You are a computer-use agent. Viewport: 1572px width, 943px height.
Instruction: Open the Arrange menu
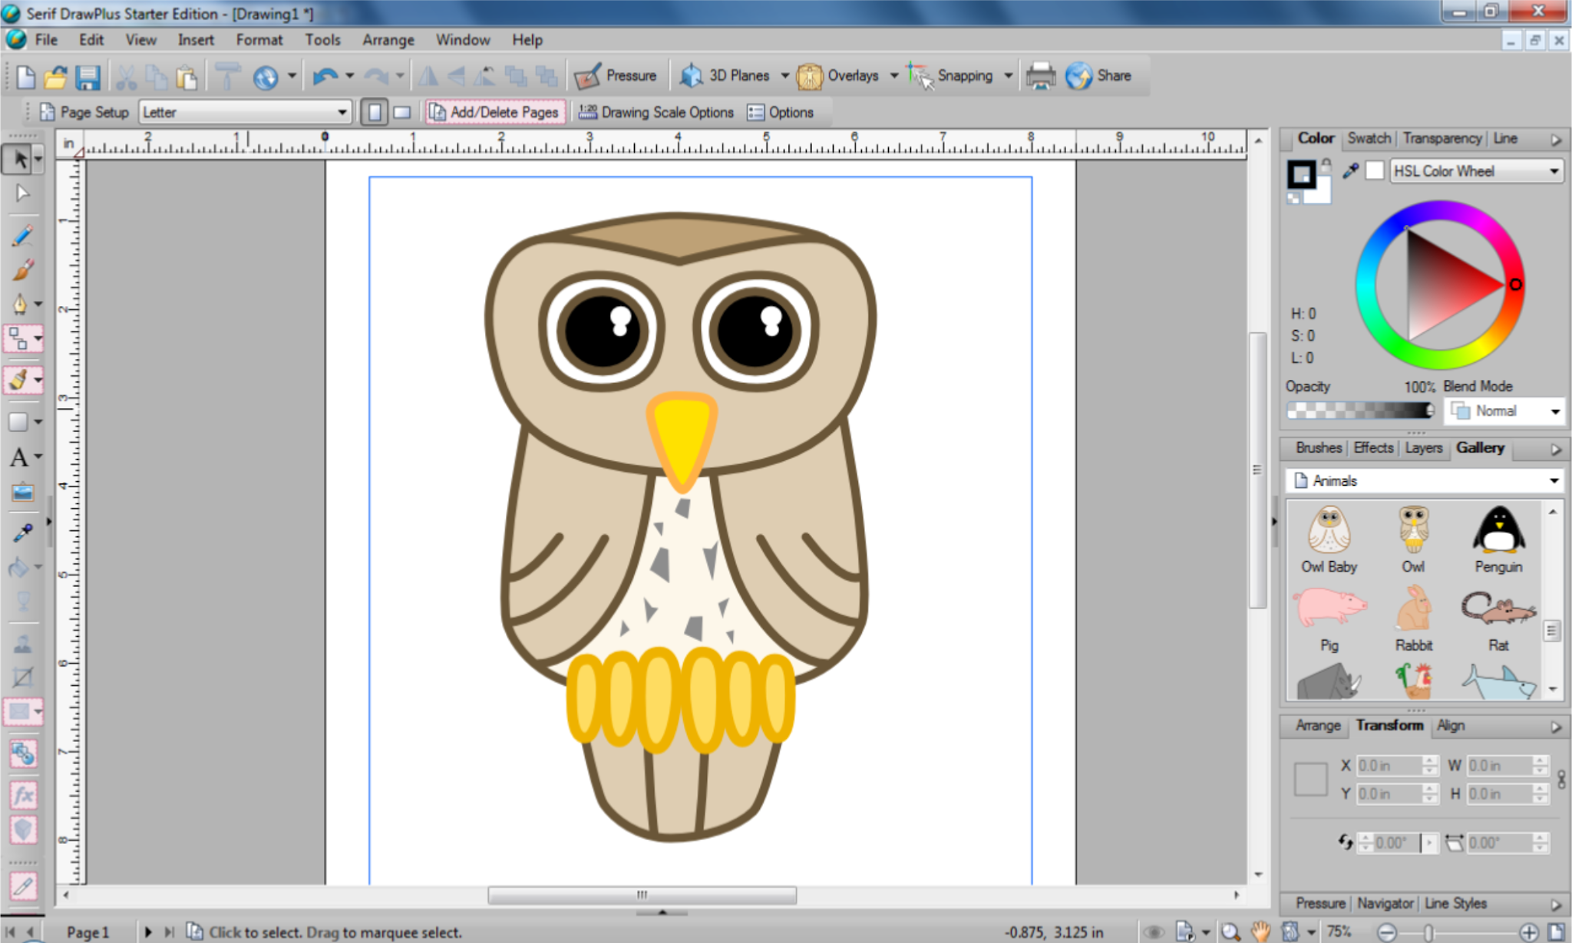coord(388,40)
